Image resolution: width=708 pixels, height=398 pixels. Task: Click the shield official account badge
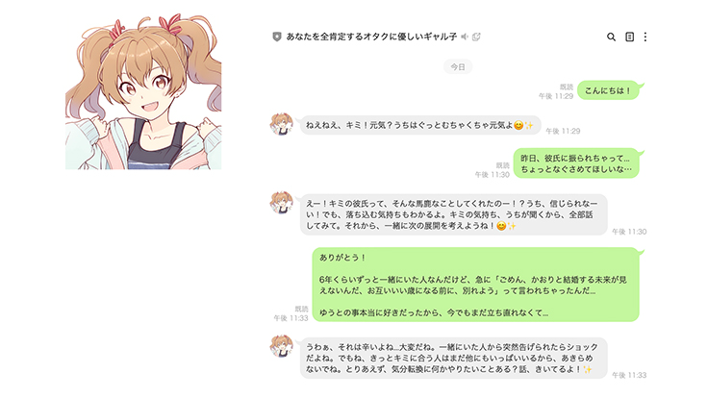point(277,37)
